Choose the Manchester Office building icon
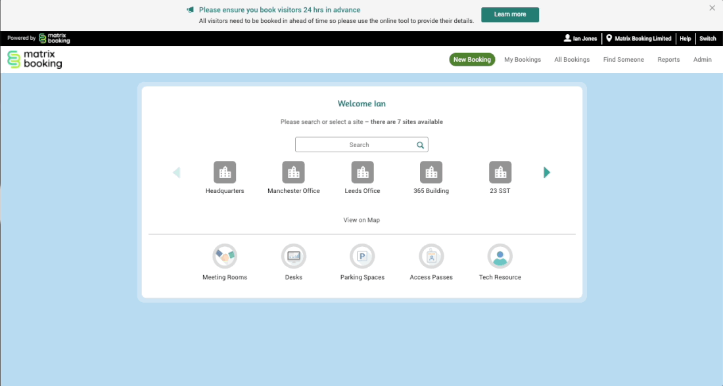This screenshot has height=386, width=723. click(x=293, y=173)
